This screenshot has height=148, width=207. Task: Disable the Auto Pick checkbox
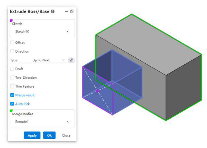(x=12, y=104)
